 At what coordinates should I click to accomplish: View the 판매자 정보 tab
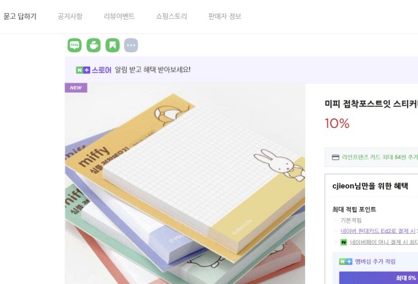pos(225,16)
